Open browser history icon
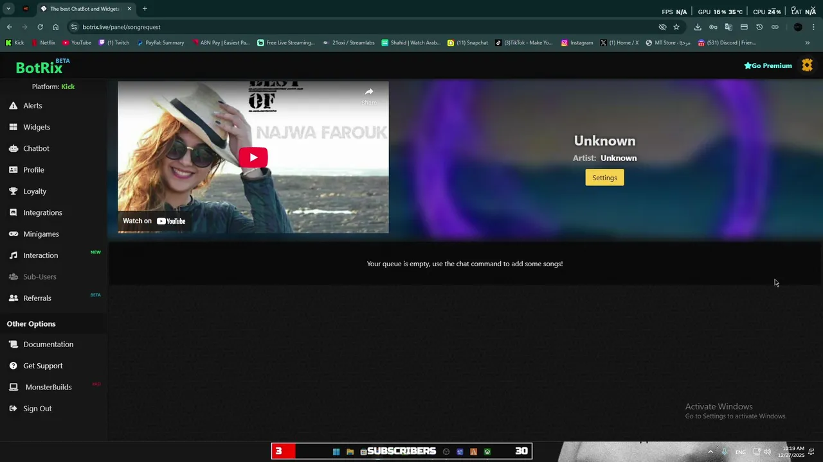The image size is (823, 462). [x=759, y=27]
